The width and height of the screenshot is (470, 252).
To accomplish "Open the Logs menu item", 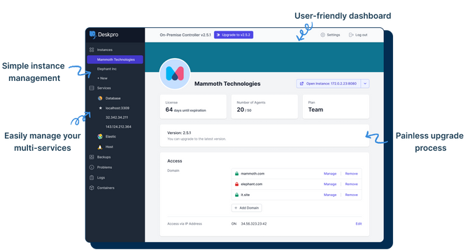I will [x=101, y=177].
